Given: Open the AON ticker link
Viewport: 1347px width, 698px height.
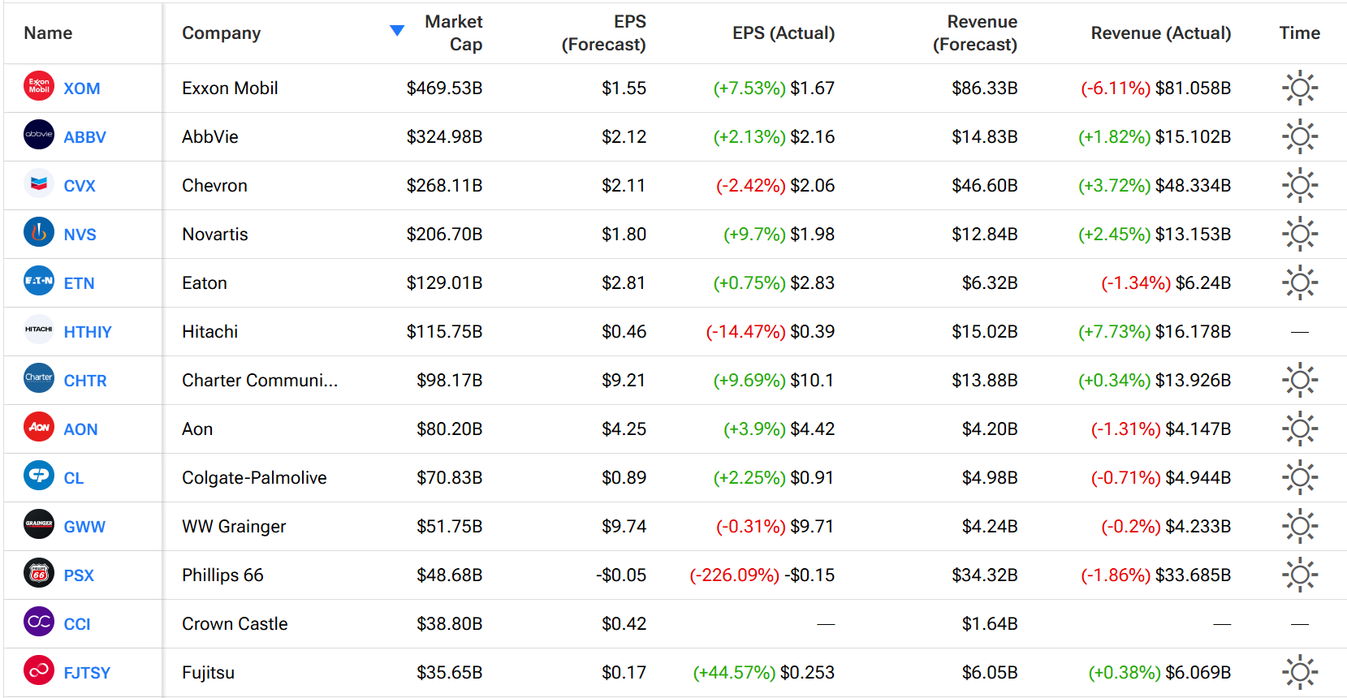Looking at the screenshot, I should pyautogui.click(x=81, y=429).
